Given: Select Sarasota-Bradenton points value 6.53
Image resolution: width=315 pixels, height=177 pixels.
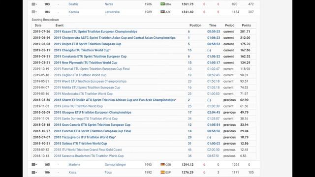Looking at the screenshot, I should [x=243, y=156].
